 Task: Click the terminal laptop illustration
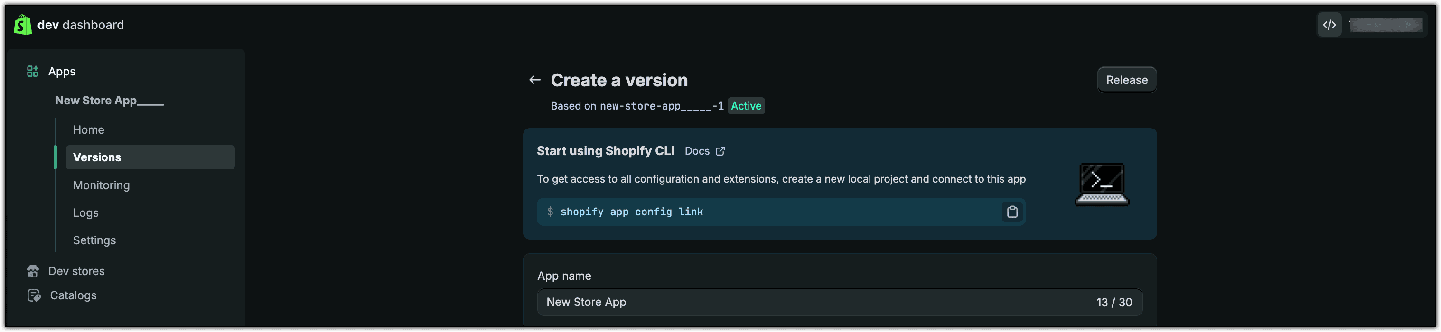(1102, 184)
